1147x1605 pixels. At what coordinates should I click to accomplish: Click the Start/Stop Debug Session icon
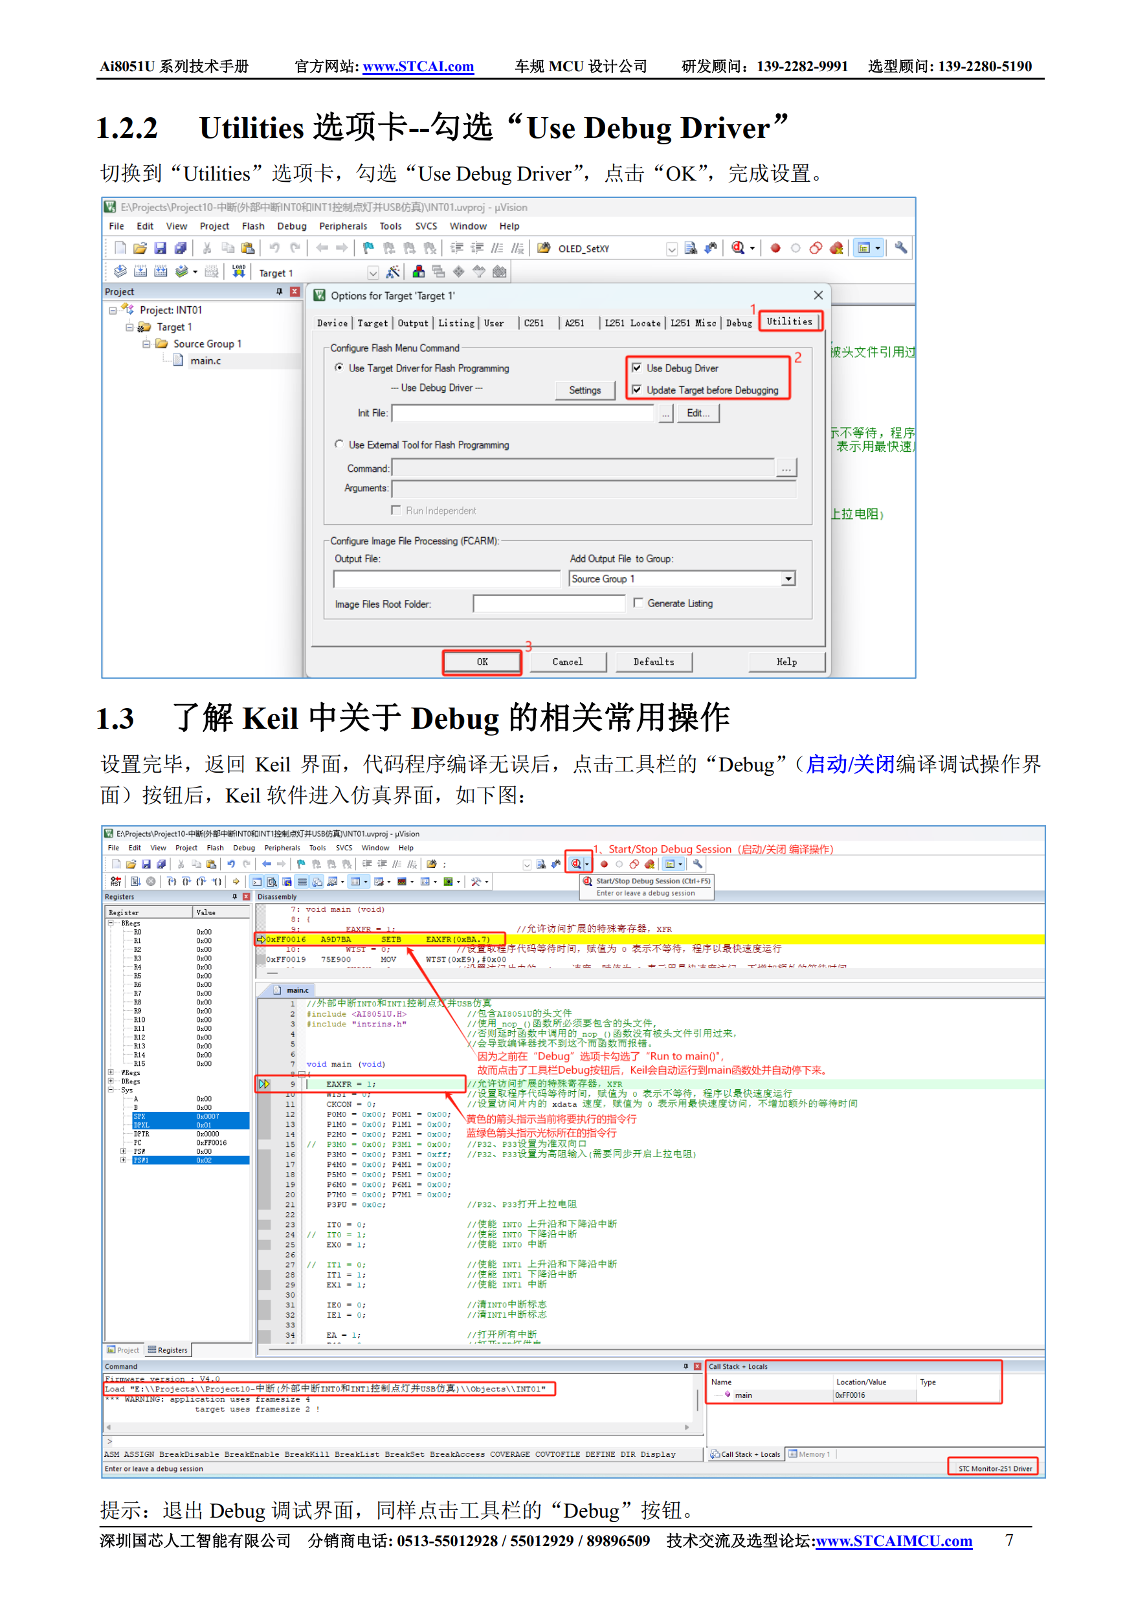(x=576, y=863)
